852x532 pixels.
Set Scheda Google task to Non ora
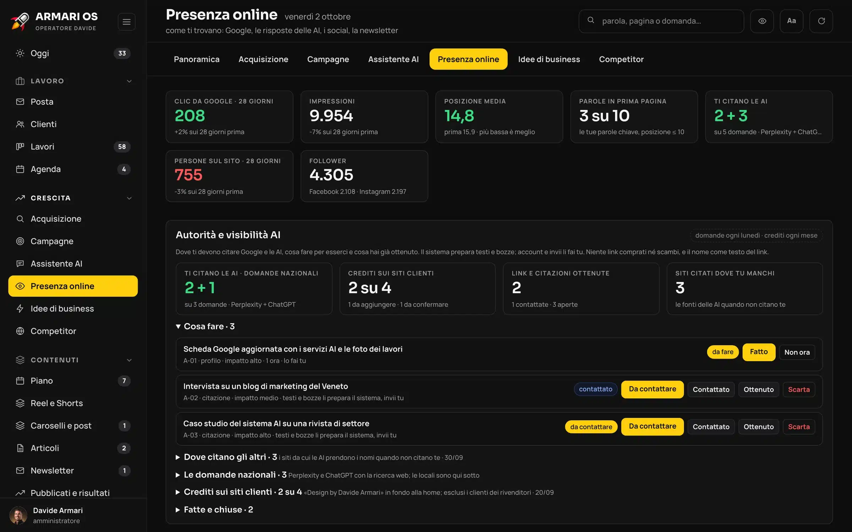point(797,352)
